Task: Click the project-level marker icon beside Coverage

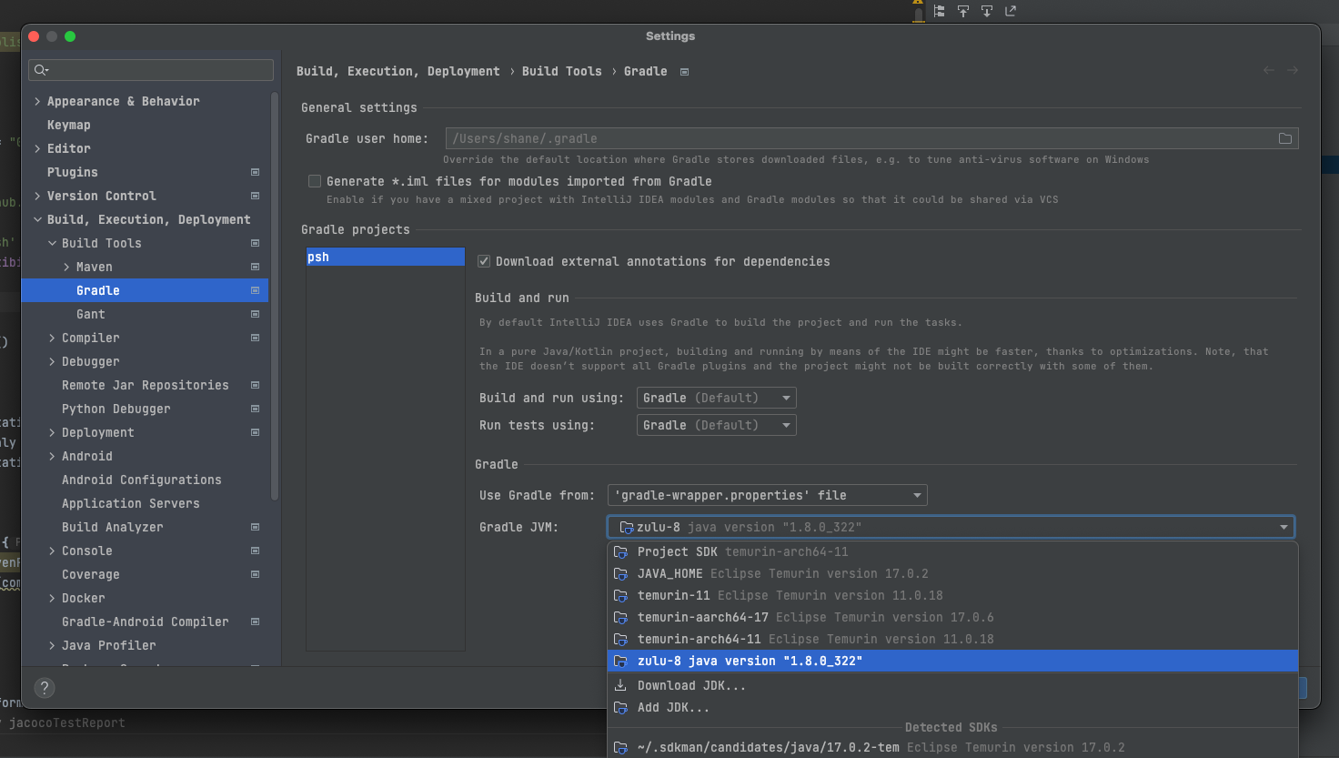Action: point(255,574)
